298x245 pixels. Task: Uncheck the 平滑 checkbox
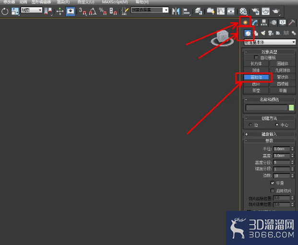tap(273, 183)
